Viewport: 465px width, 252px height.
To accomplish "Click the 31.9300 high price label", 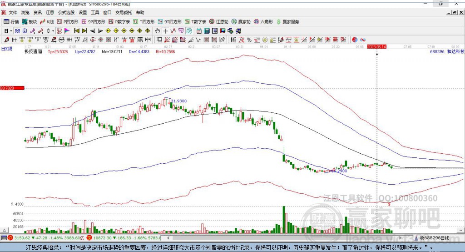I will click(x=179, y=101).
